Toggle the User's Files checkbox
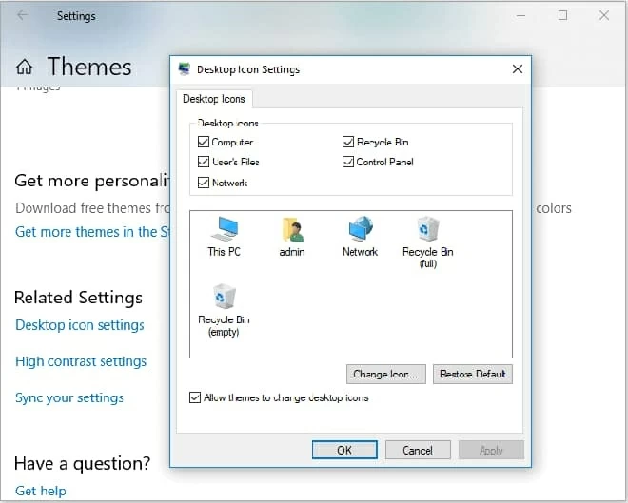 click(x=204, y=162)
